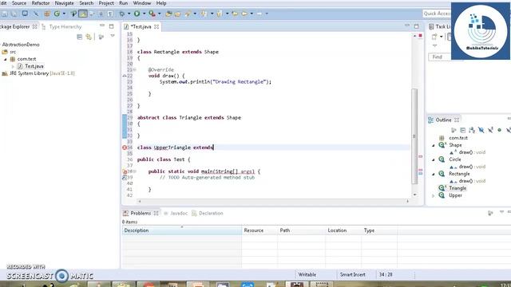Collapse Rectangle class in Outline

433,174
